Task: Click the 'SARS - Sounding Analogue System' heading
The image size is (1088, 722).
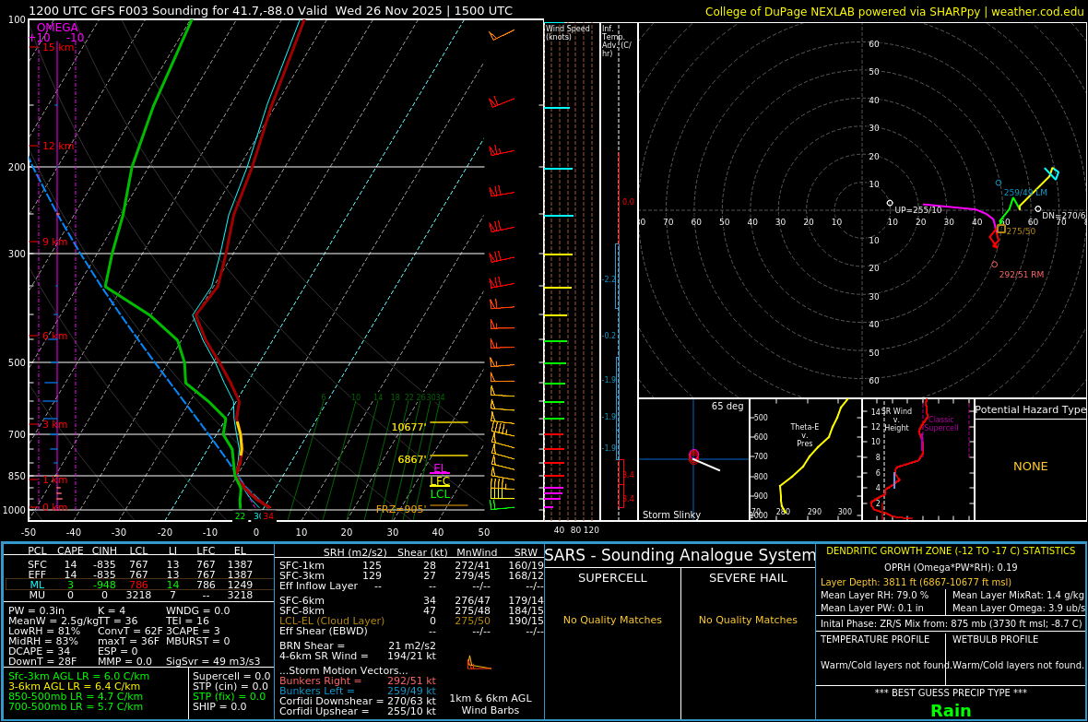Action: click(680, 555)
